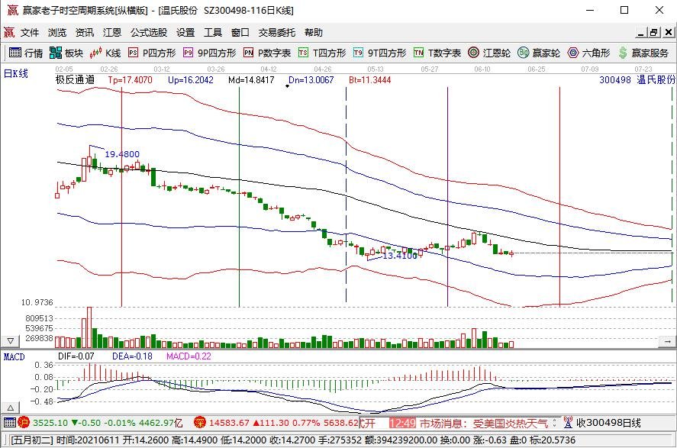The height and width of the screenshot is (448, 677).
Task: Click the 收300498日线 status text
Action: click(608, 423)
